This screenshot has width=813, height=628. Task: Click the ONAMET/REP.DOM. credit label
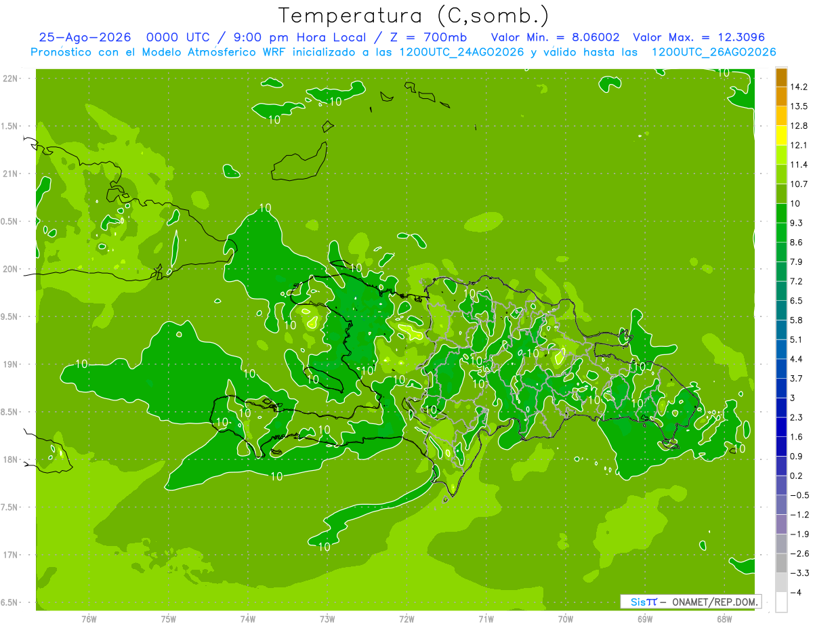coord(717,602)
